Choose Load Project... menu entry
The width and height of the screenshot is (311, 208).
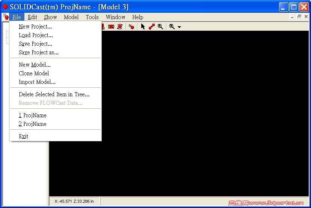[55, 35]
